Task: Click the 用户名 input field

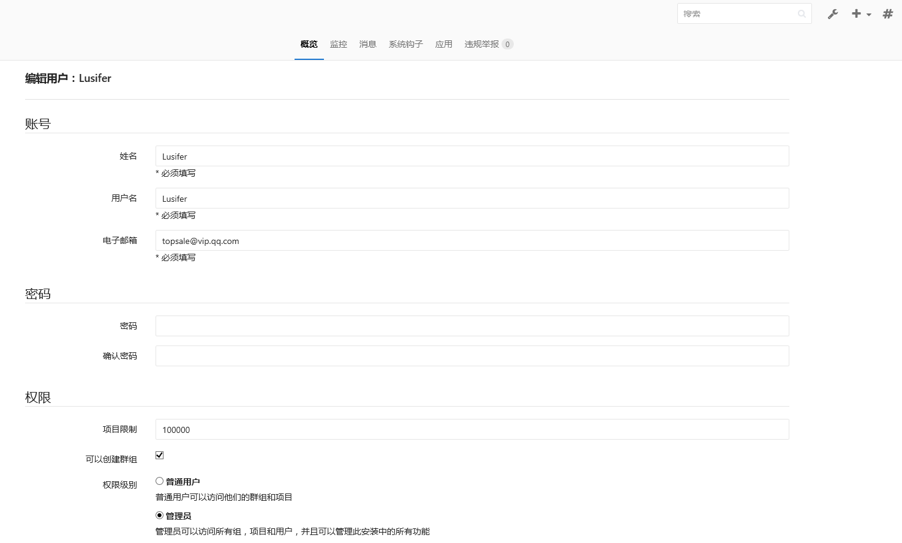Action: click(472, 198)
